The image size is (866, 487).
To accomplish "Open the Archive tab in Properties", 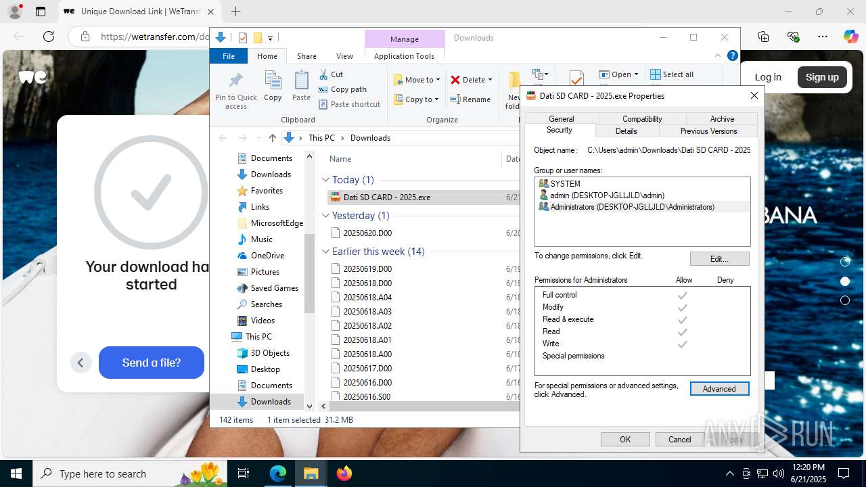I will tap(722, 119).
